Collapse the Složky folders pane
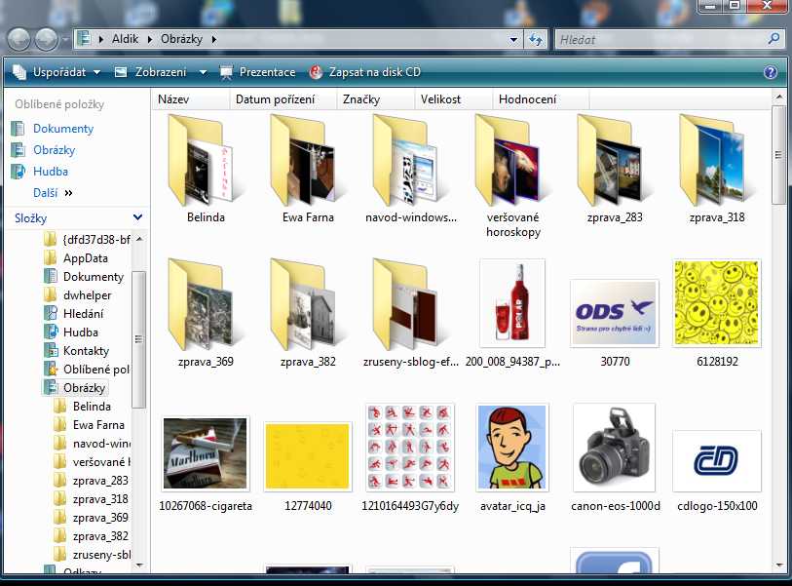The width and height of the screenshot is (792, 586). [137, 218]
